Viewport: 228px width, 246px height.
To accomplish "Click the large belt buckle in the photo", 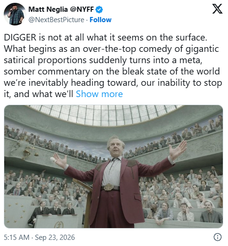I will click(x=109, y=187).
